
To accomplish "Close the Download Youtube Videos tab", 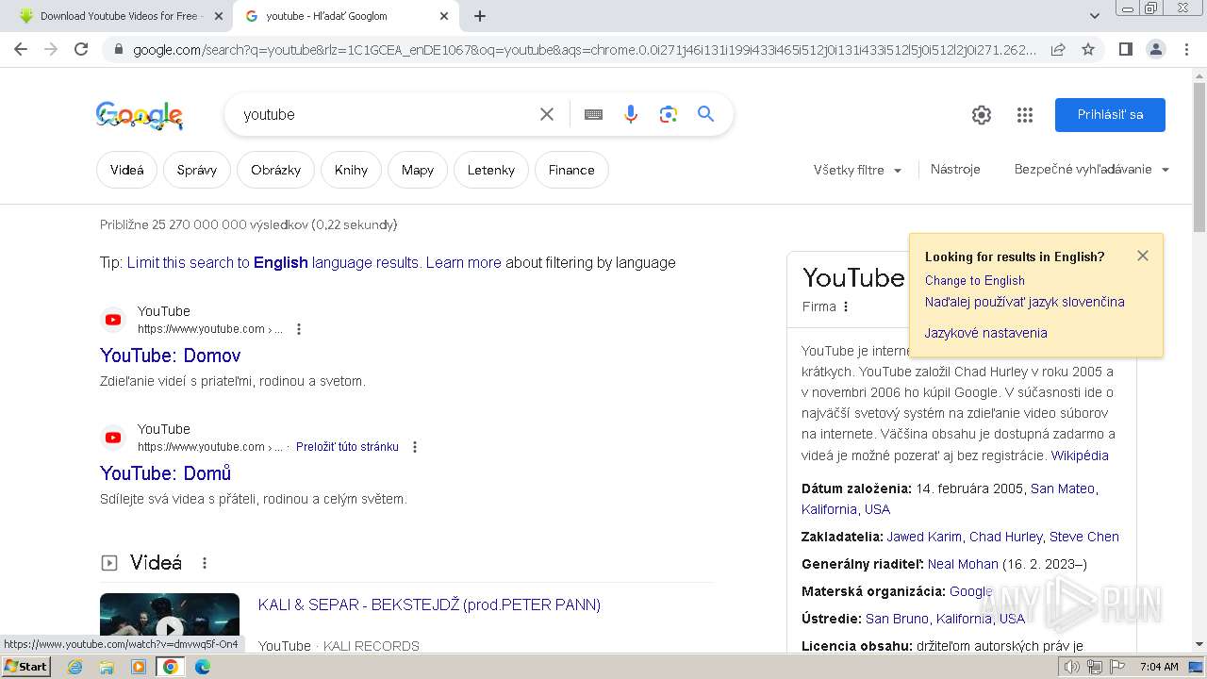I will (x=219, y=16).
